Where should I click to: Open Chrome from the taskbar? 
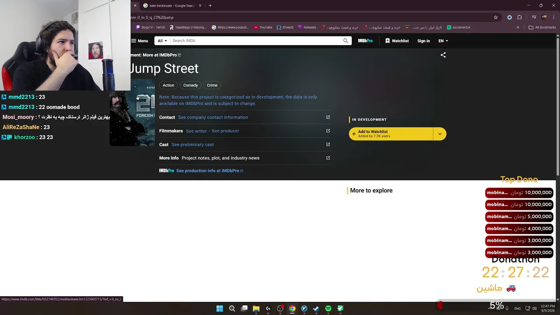pyautogui.click(x=292, y=308)
